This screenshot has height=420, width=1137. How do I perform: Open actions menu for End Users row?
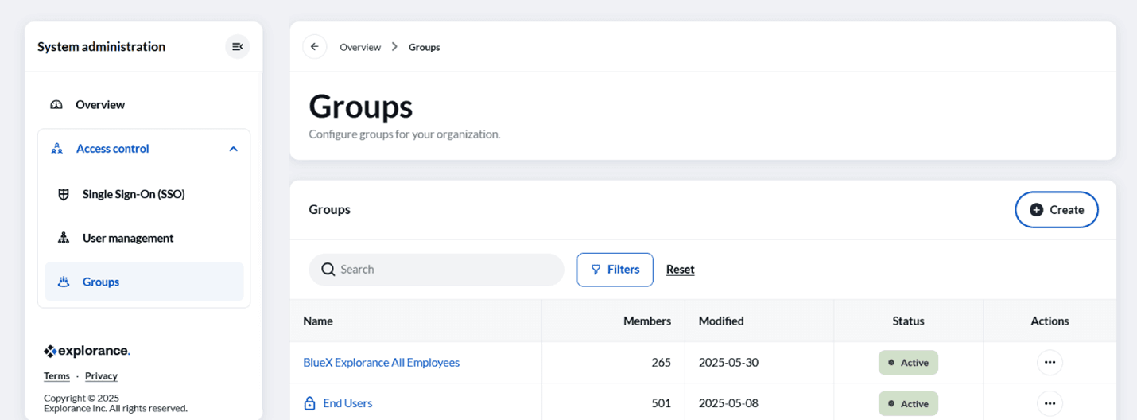coord(1050,403)
